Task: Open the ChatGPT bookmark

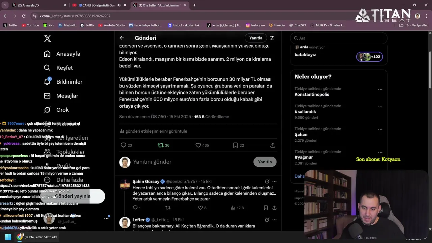Action: point(297,25)
